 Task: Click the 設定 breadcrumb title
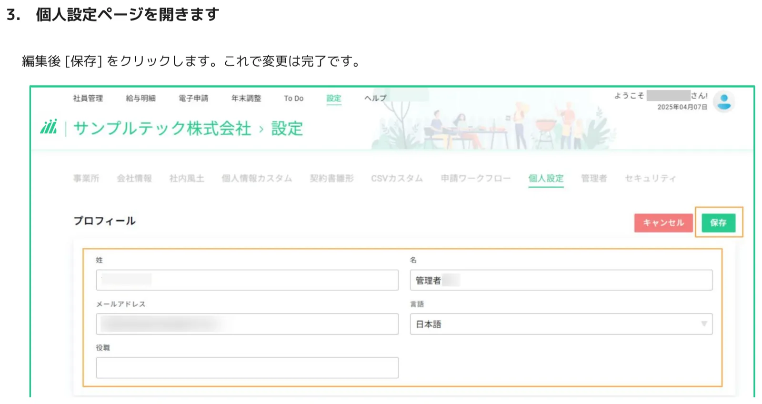point(287,128)
